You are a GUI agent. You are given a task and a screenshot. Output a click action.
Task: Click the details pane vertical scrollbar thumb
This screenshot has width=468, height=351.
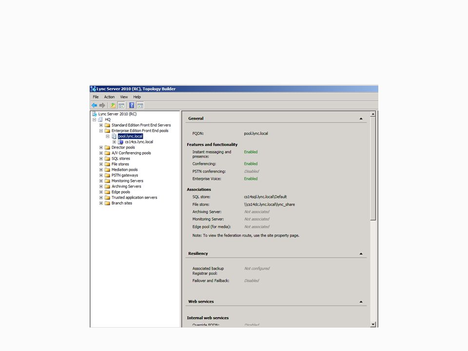click(373, 169)
